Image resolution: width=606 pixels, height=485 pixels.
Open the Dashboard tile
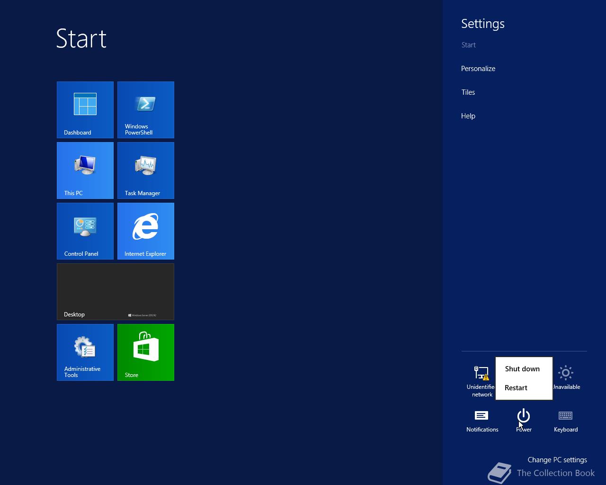[85, 110]
